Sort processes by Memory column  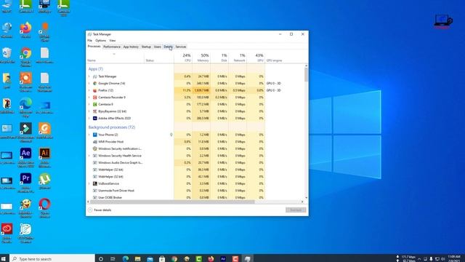point(201,57)
